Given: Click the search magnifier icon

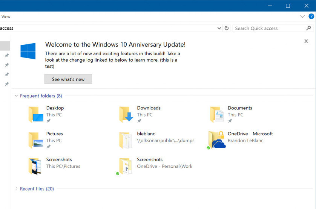Looking at the screenshot, I should (x=308, y=28).
